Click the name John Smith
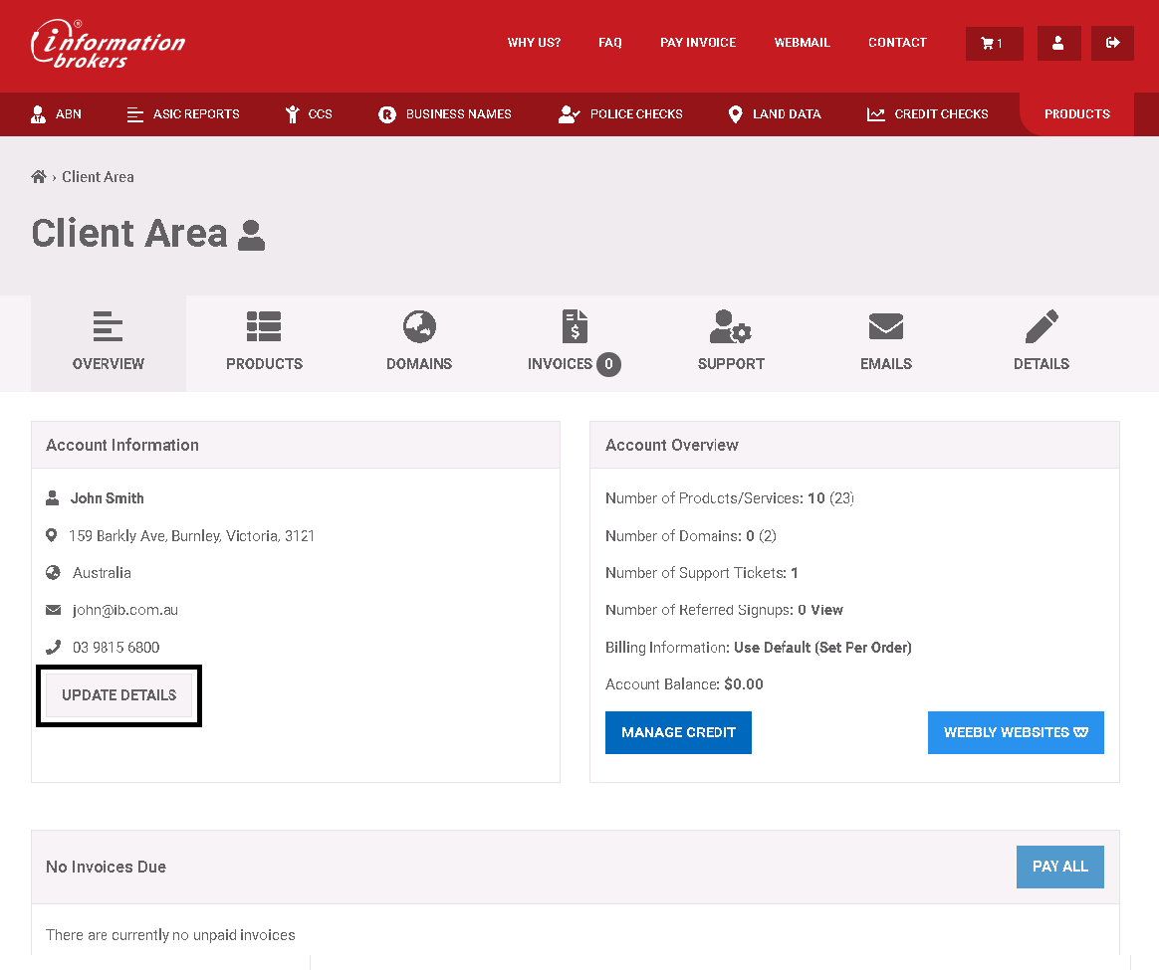 click(108, 498)
